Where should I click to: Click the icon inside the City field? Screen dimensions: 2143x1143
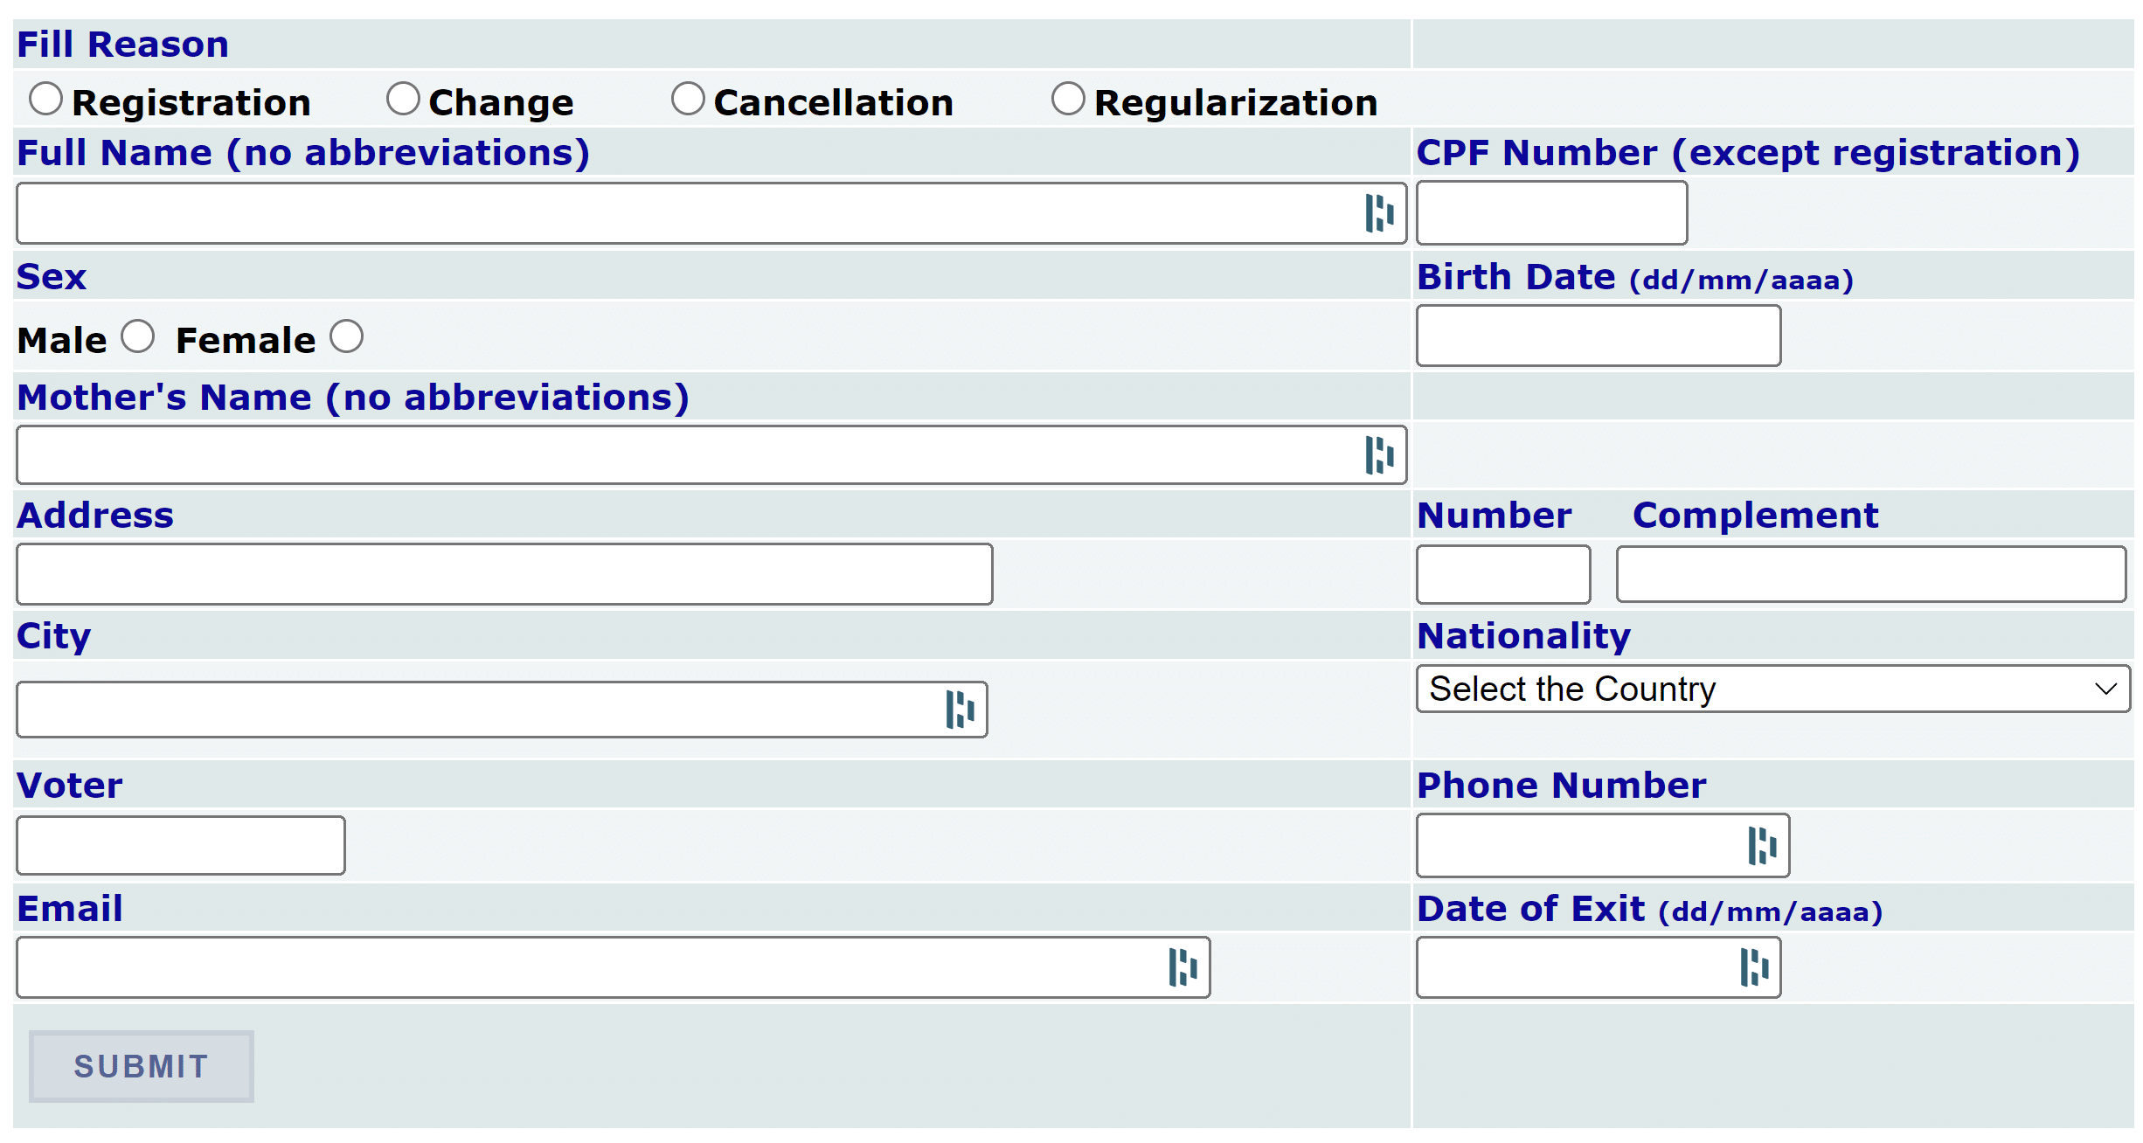[959, 708]
